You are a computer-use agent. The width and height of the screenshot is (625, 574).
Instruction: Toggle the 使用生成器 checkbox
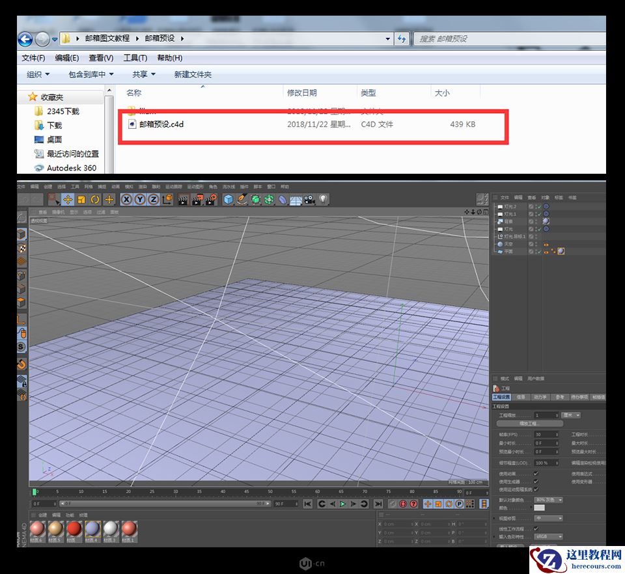coord(536,480)
